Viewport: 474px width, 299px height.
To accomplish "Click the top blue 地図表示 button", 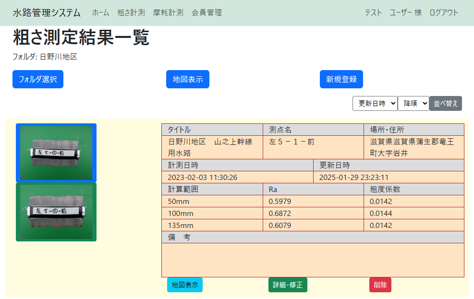I will click(187, 79).
